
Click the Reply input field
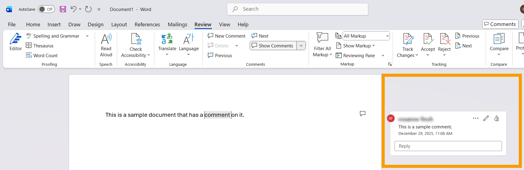pos(448,146)
